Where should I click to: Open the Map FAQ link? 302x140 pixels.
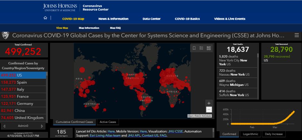click(115, 28)
